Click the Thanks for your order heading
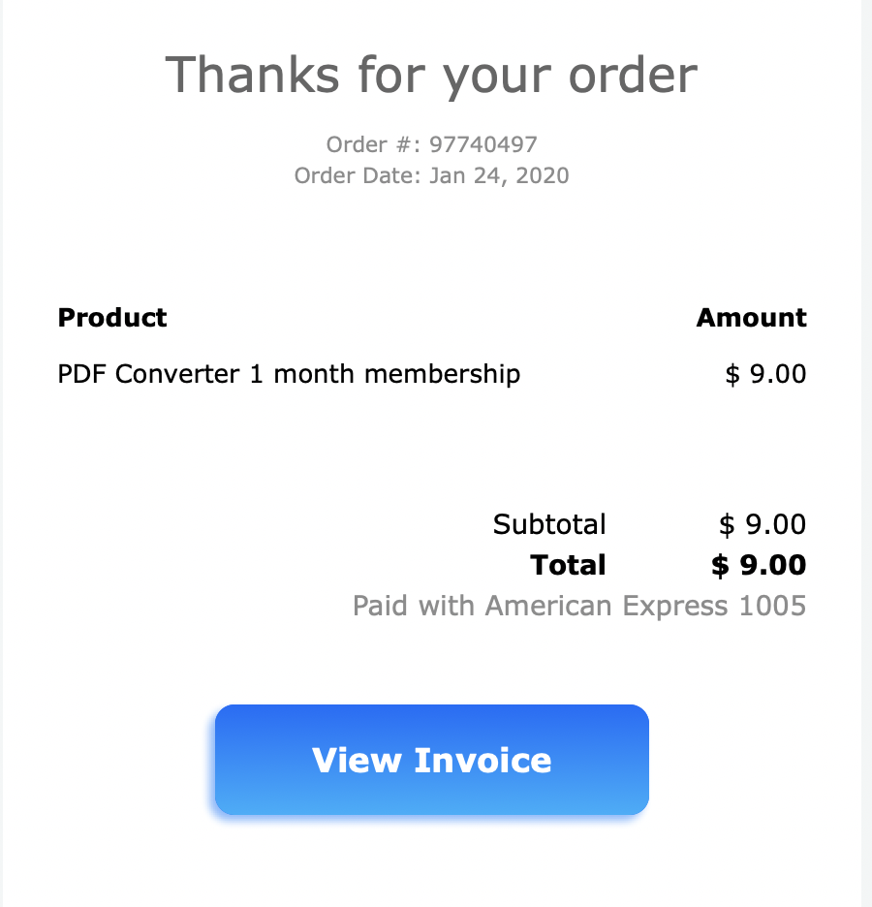The width and height of the screenshot is (872, 907). 431,75
